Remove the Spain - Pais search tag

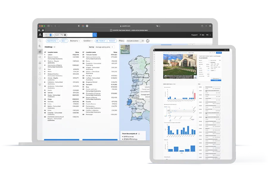[x=65, y=35]
